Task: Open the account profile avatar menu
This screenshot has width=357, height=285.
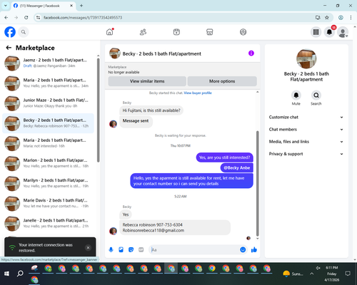Action: [x=343, y=32]
